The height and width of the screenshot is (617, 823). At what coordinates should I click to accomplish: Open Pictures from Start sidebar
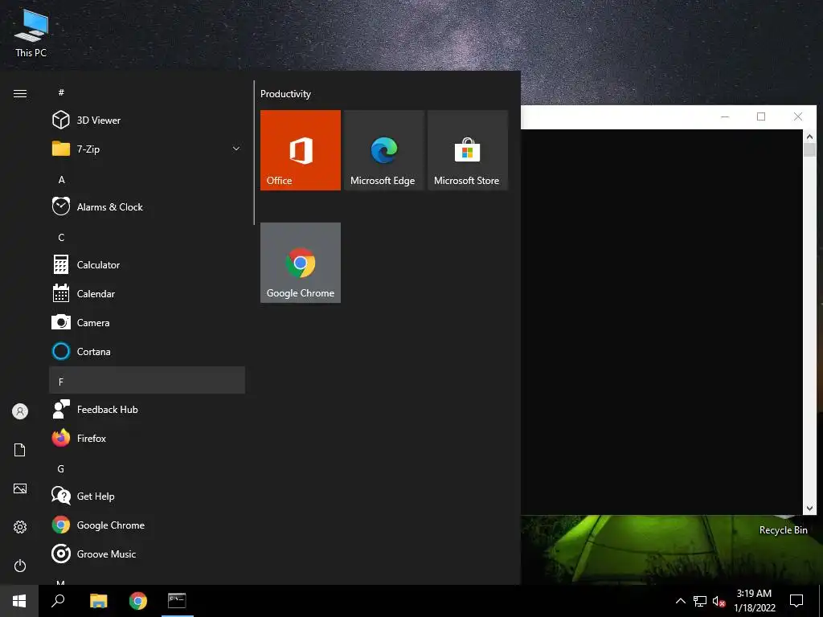[20, 488]
